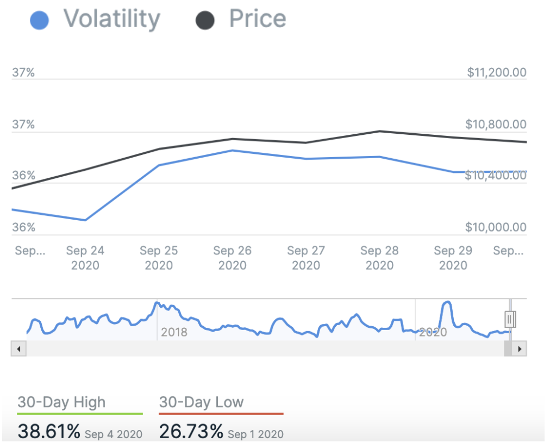Click the Sep 28 2020 axis label
Viewport: 550px width, 448px height.
[379, 258]
